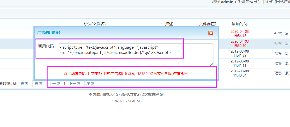Select page number 1 in pagination
Viewport: 290px width, 127px height.
[x=64, y=84]
